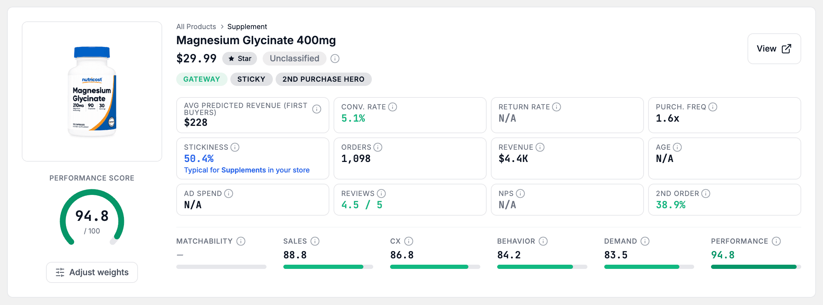Go to All Products breadcrumb
Screen dimensions: 823x305
(x=196, y=27)
